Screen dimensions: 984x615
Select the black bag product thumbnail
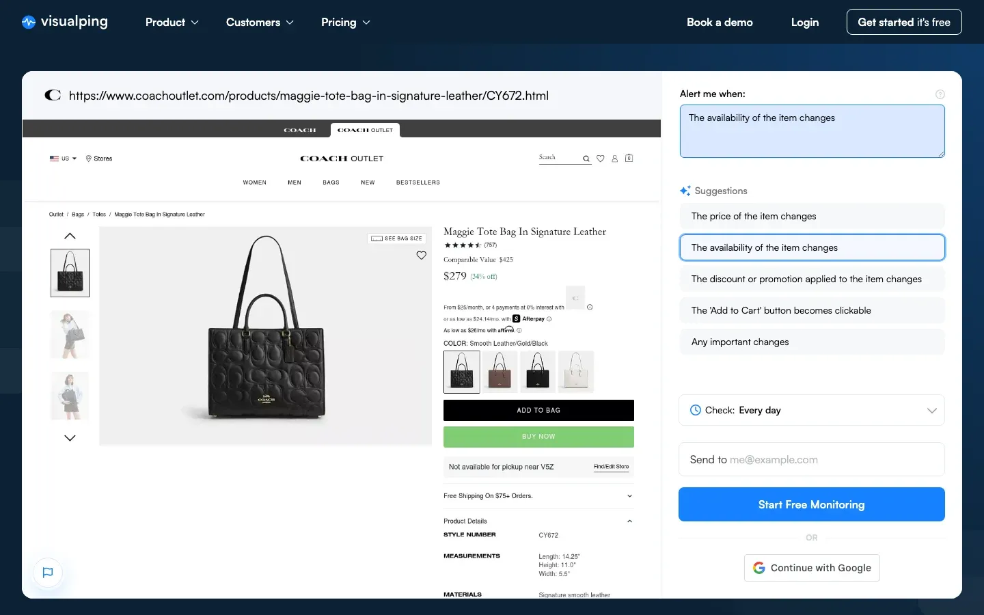70,273
